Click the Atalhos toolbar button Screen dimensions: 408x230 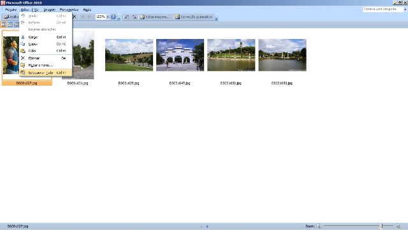11,17
